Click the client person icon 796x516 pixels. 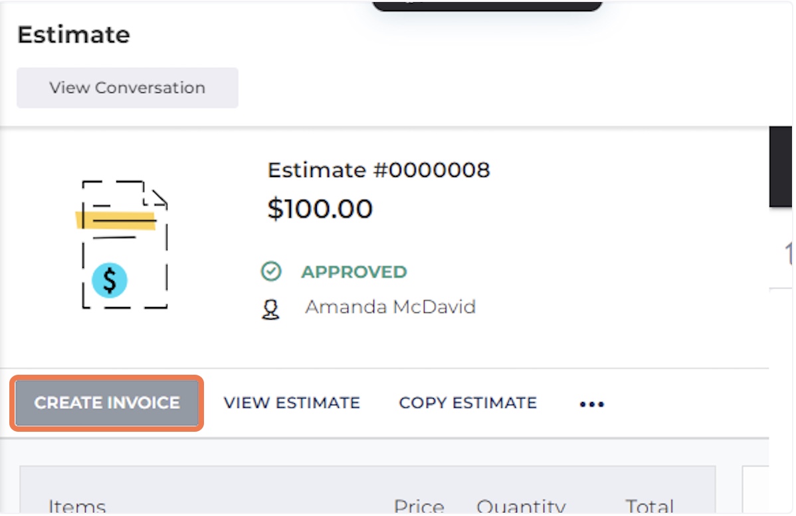click(x=270, y=309)
